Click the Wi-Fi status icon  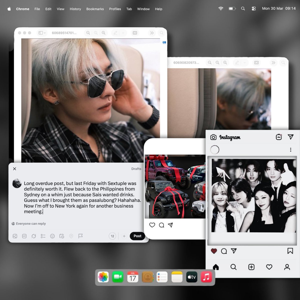[x=221, y=8]
